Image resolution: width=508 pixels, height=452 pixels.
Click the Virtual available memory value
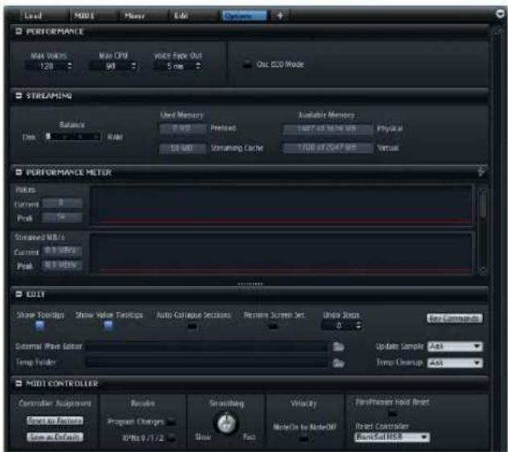point(328,148)
